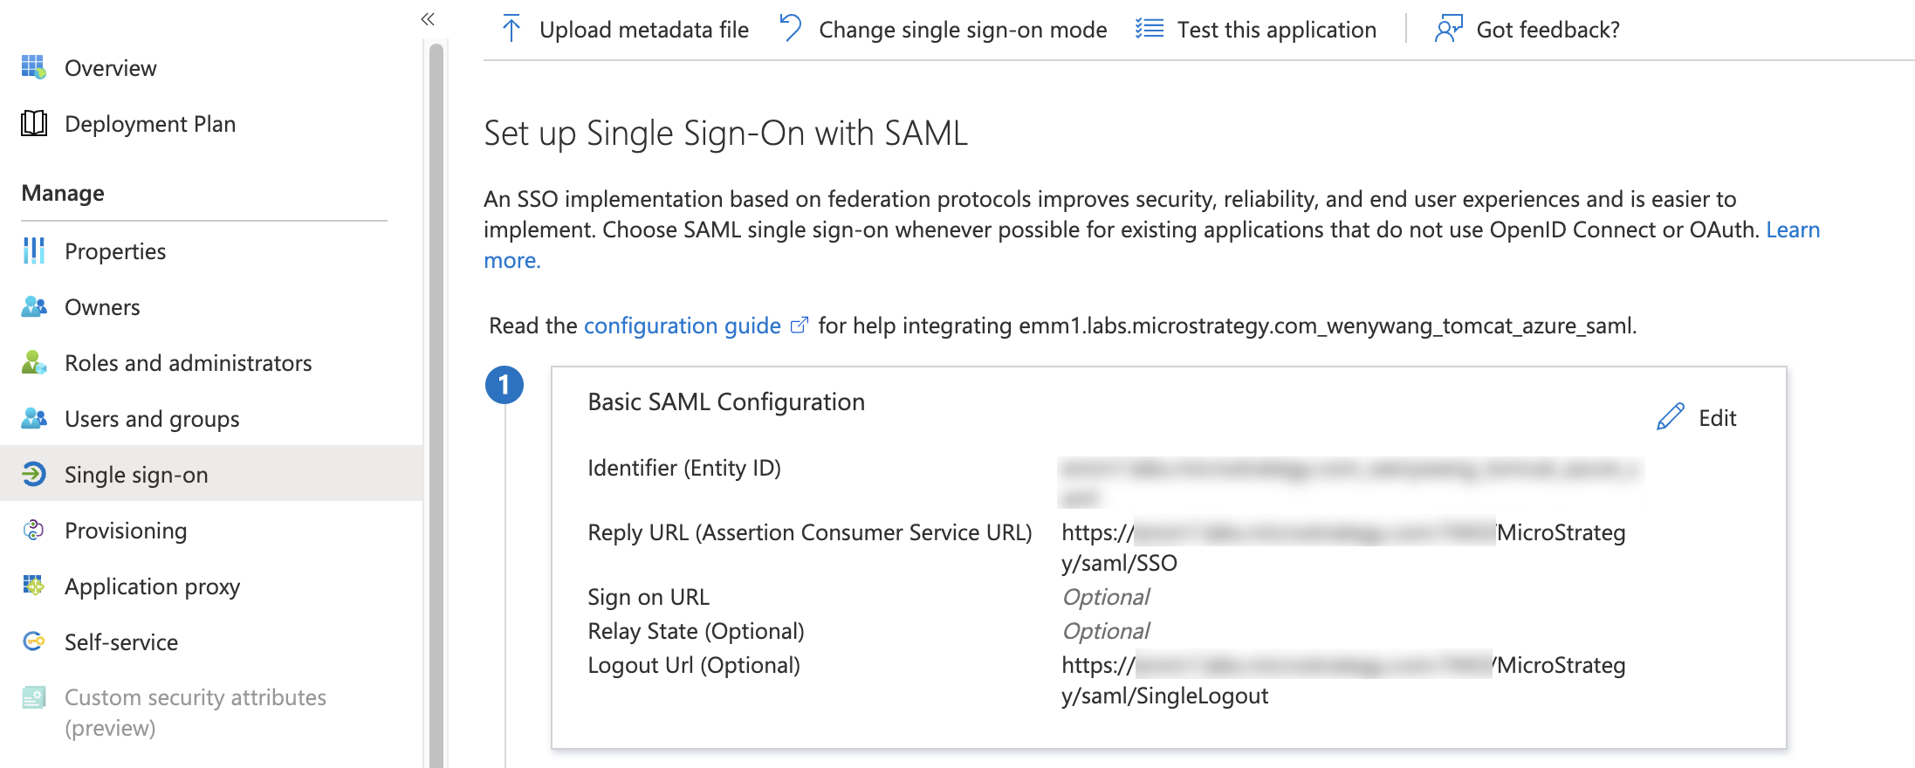Screen dimensions: 1915x768
Task: Click Test this application button
Action: (1257, 30)
